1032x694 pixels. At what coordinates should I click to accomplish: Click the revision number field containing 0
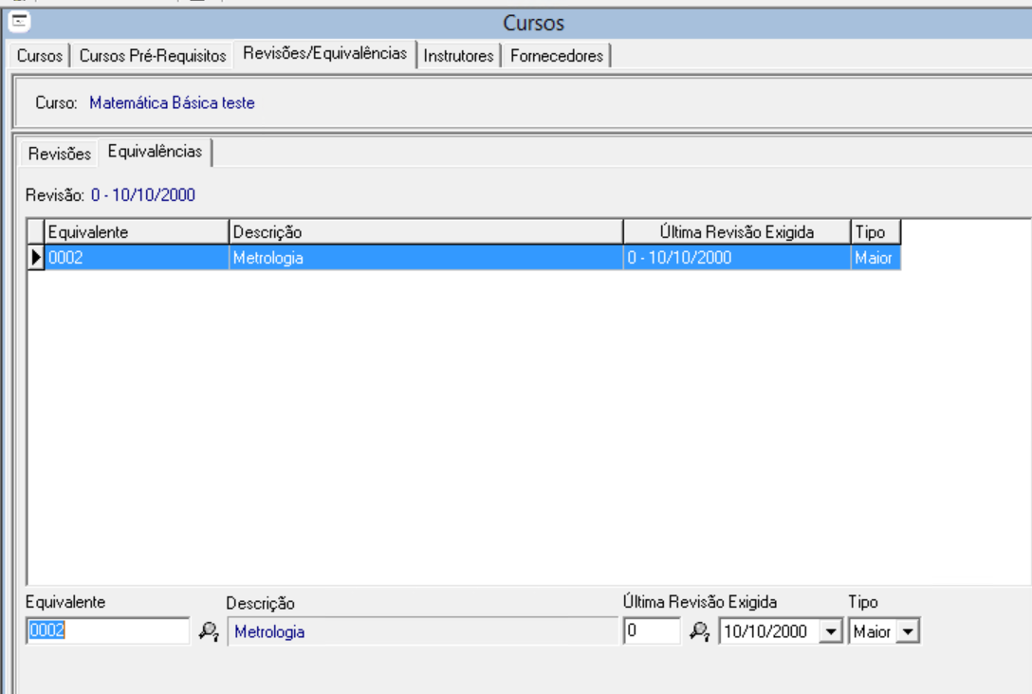(x=652, y=631)
